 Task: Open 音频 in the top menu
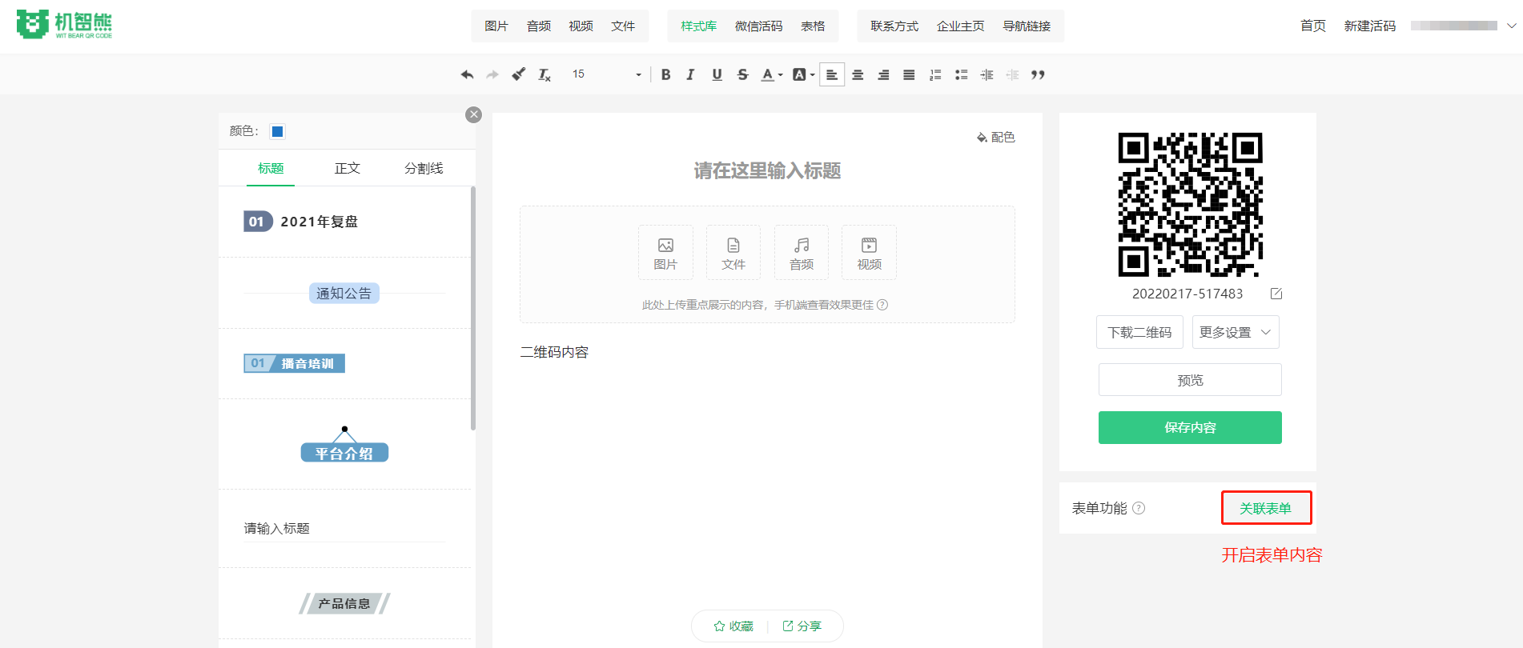[539, 26]
